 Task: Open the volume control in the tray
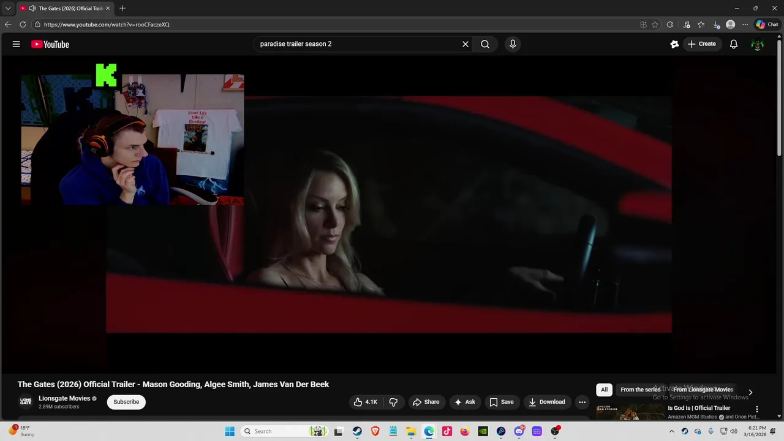pyautogui.click(x=734, y=431)
